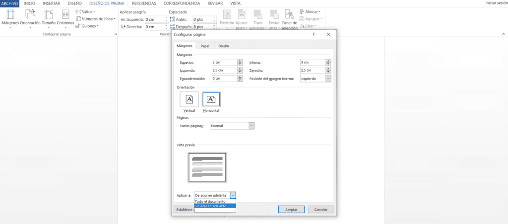Click the Orientación ribbon icon
Screen dimensions: 508x224
pos(30,18)
